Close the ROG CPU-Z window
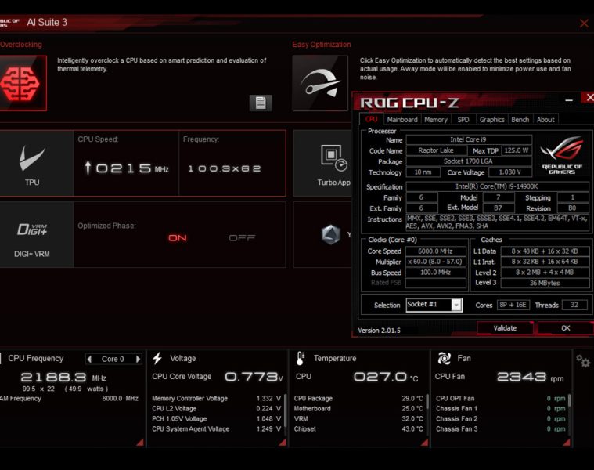The image size is (594, 470). (589, 98)
